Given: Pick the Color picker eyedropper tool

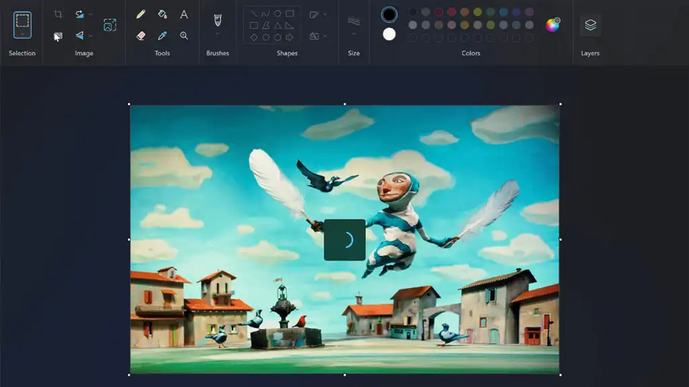Looking at the screenshot, I should [163, 36].
